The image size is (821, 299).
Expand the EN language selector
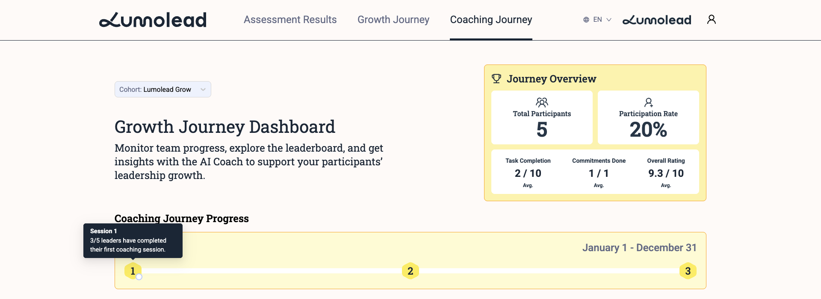point(597,20)
